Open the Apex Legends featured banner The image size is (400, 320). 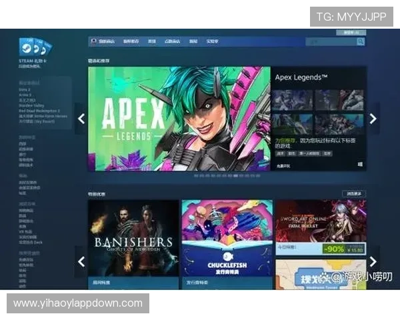pyautogui.click(x=179, y=118)
